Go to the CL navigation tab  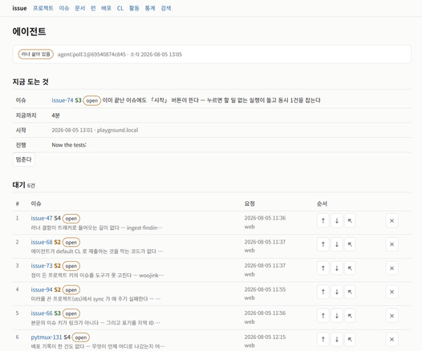120,8
